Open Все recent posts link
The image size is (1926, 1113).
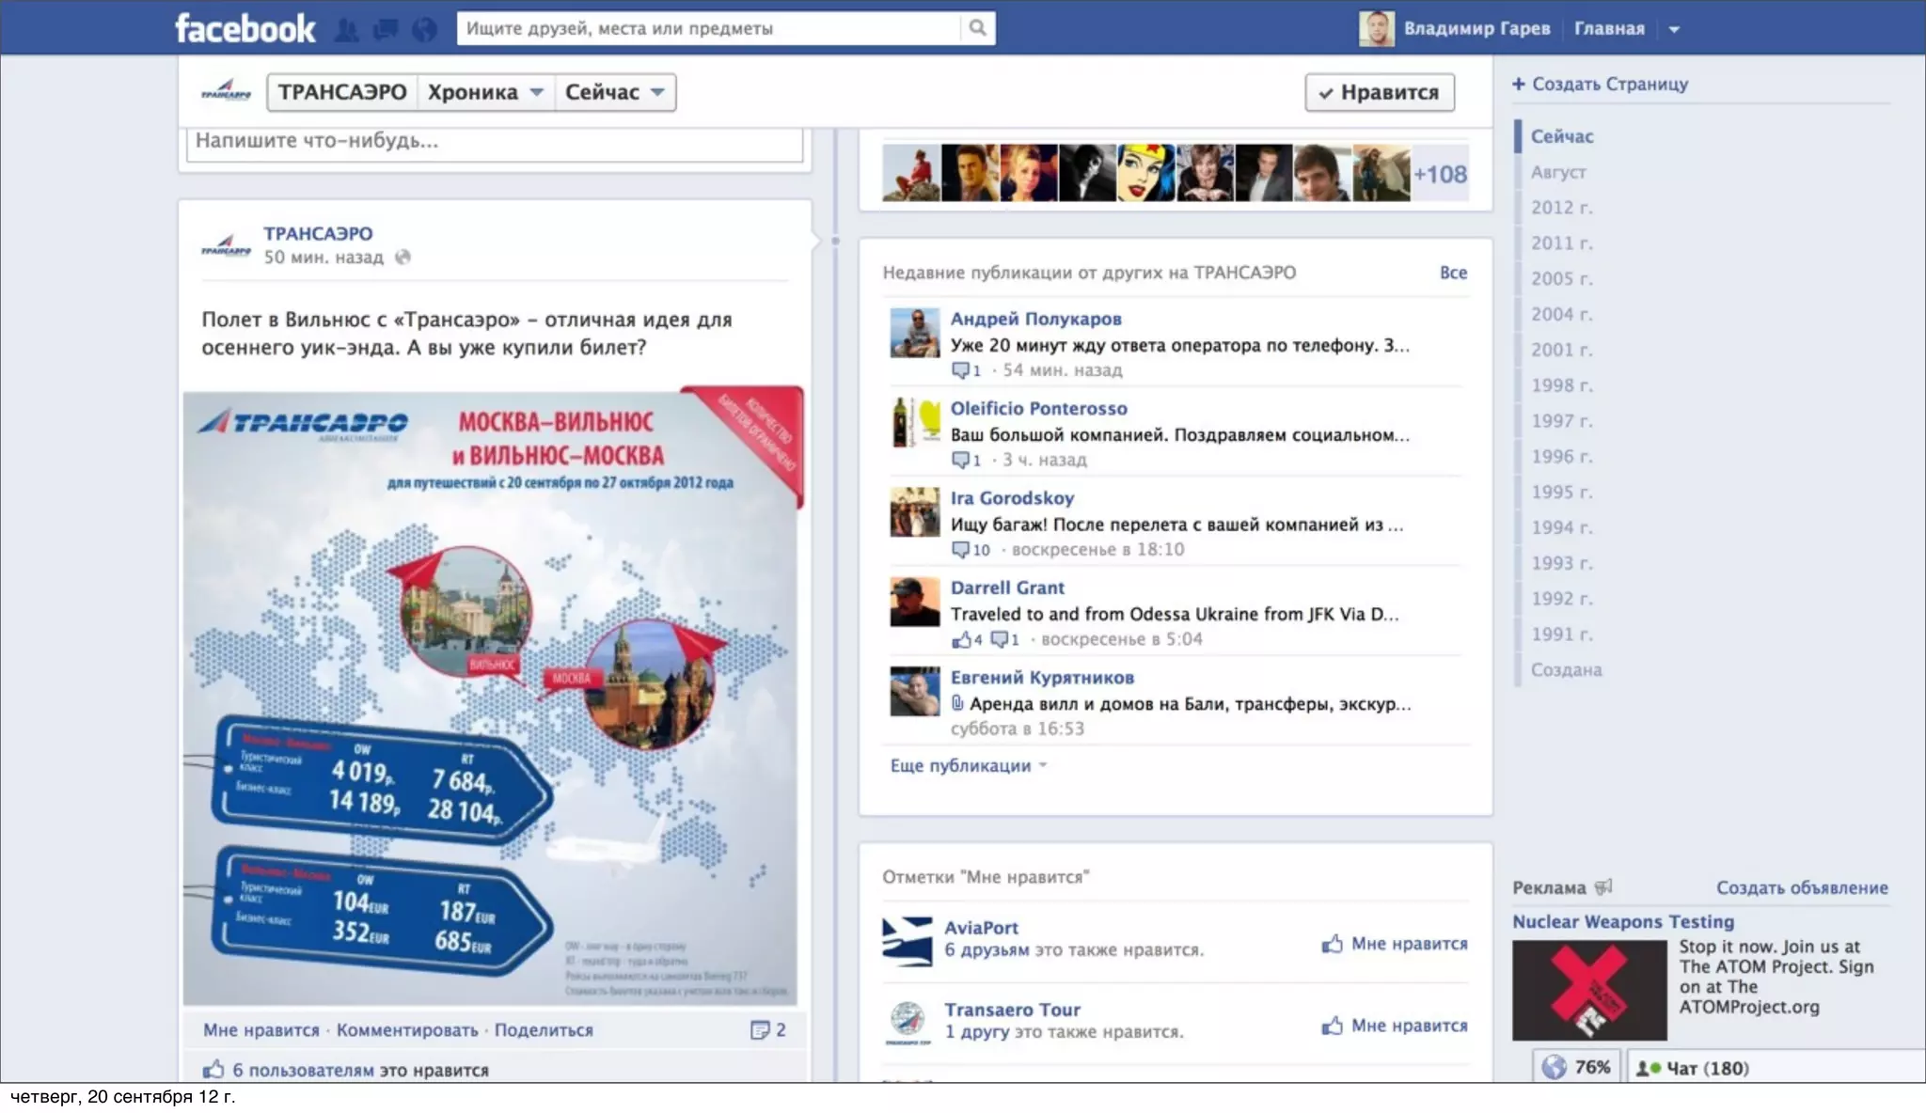1452,273
